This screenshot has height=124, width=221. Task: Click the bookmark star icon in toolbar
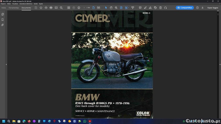tap(41, 8)
